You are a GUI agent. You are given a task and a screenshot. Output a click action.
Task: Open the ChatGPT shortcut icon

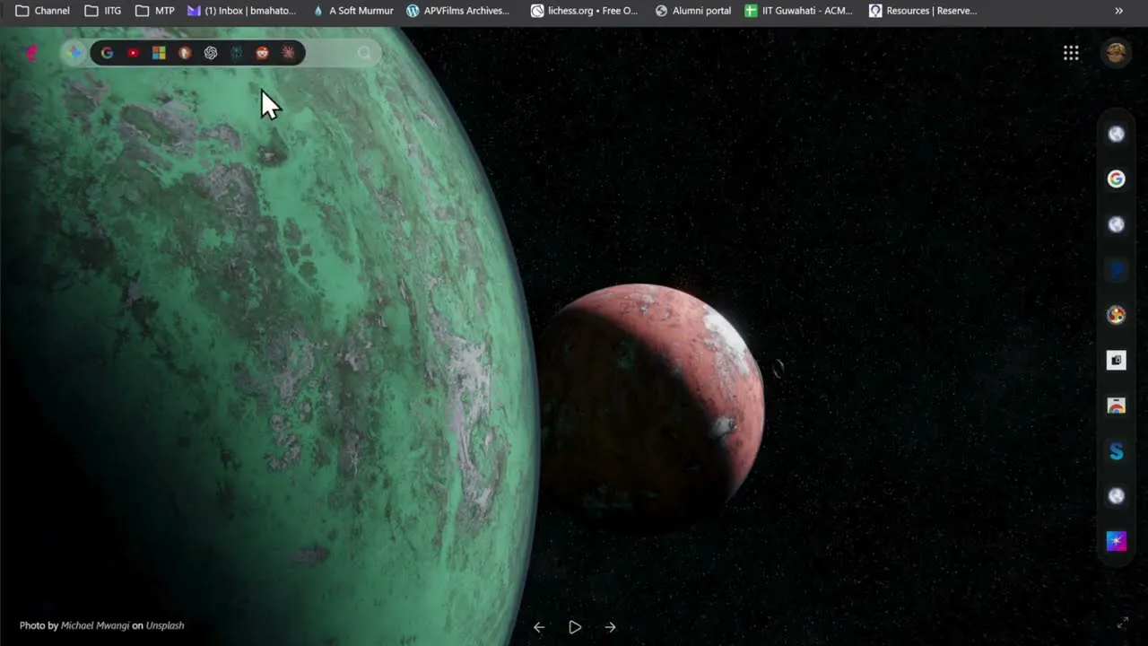[211, 53]
